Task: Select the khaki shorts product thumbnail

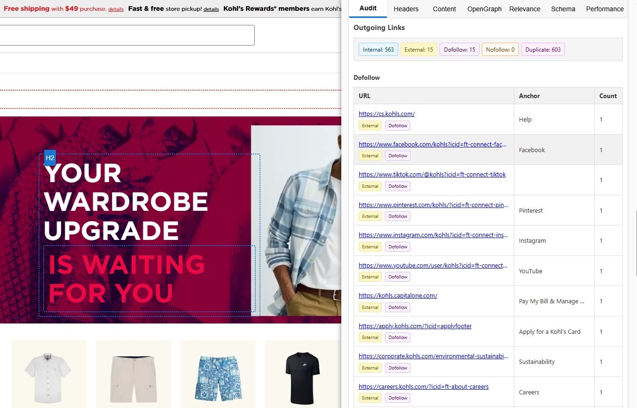Action: pos(134,374)
